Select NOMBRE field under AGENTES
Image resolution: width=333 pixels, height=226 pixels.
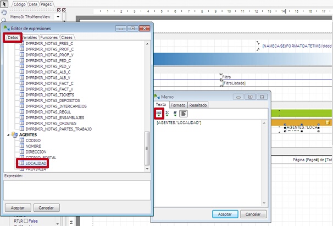(34, 146)
